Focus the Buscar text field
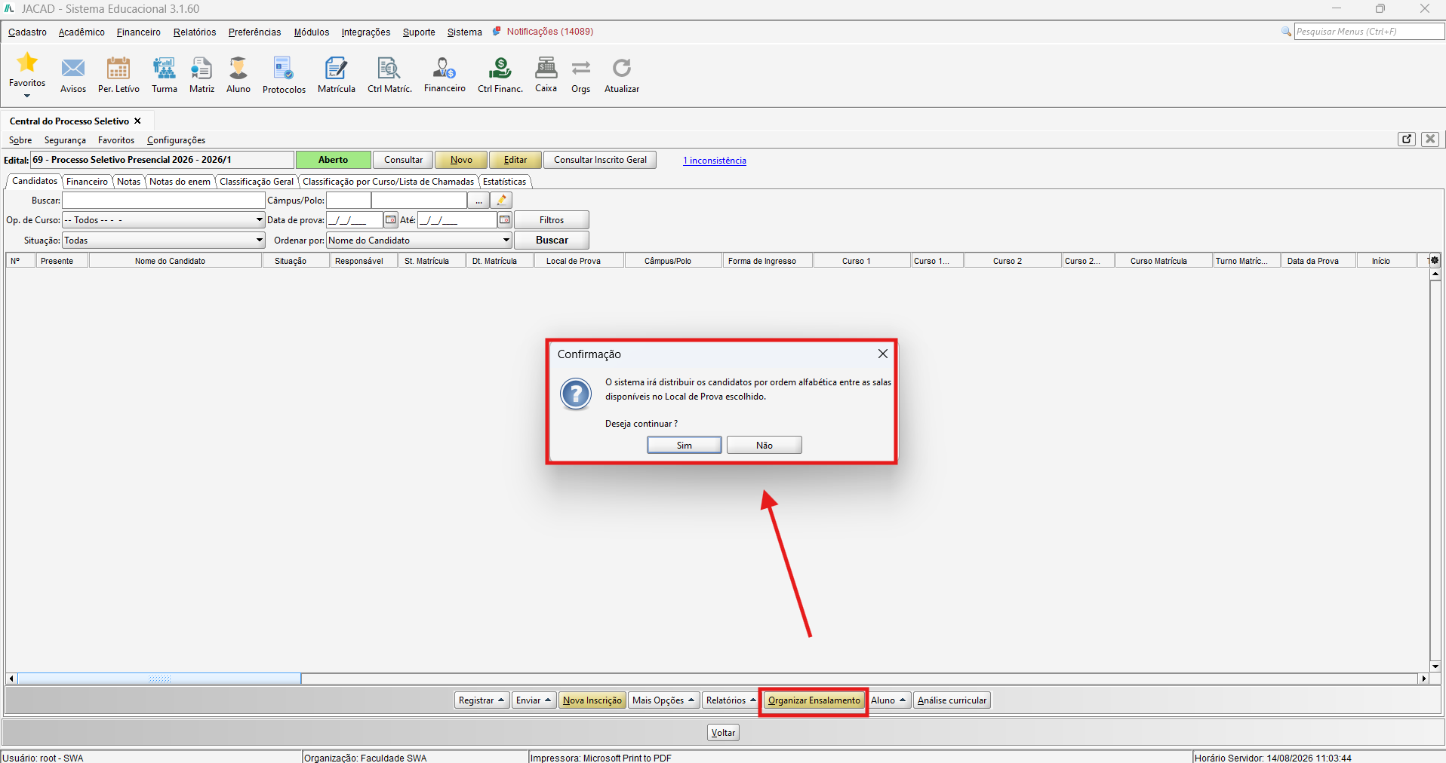 pos(164,201)
